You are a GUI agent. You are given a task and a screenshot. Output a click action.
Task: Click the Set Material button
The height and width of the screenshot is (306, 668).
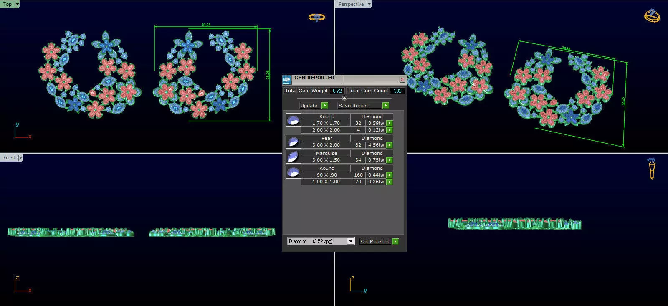coord(374,241)
